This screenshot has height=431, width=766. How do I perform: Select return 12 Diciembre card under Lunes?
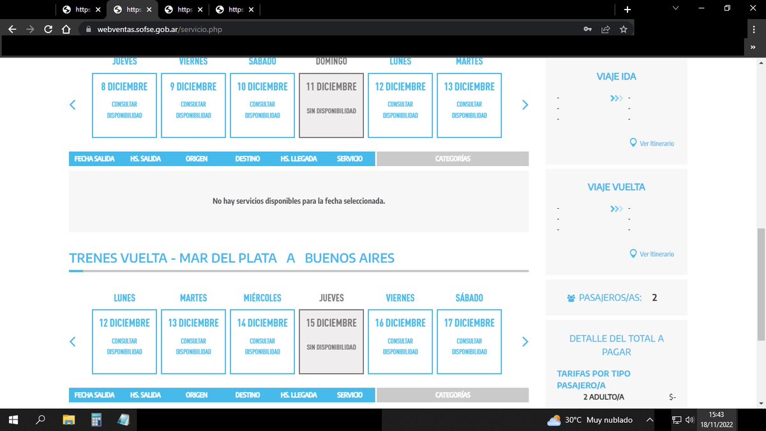tap(124, 342)
